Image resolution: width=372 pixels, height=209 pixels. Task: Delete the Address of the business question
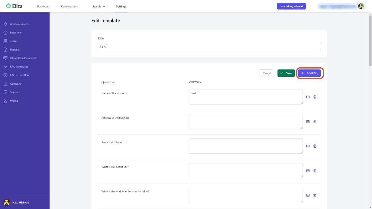tap(315, 121)
